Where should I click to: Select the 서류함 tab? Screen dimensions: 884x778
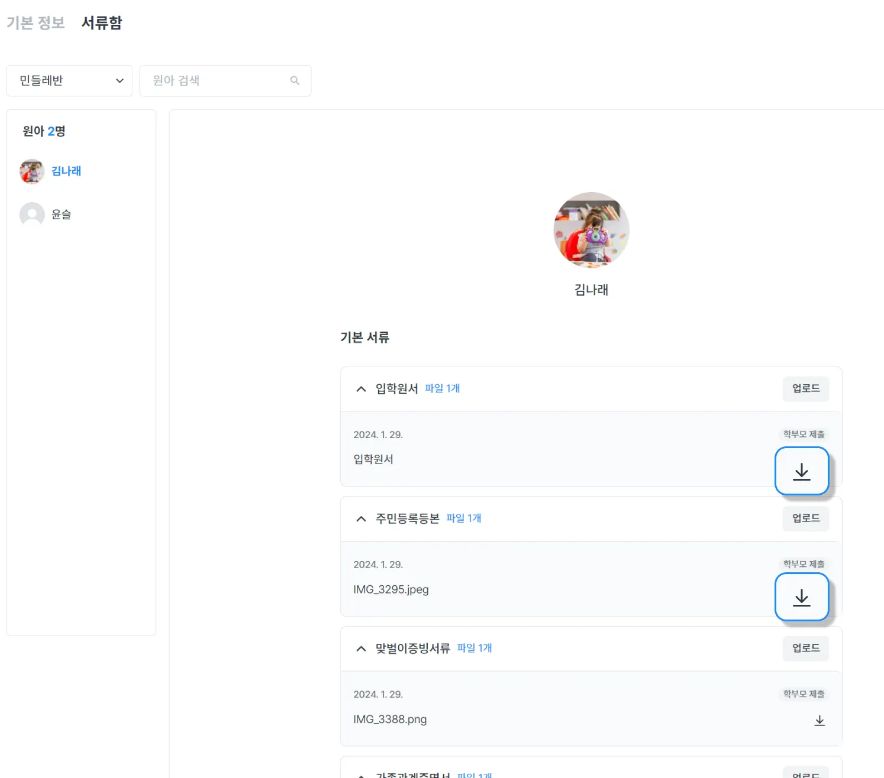102,22
